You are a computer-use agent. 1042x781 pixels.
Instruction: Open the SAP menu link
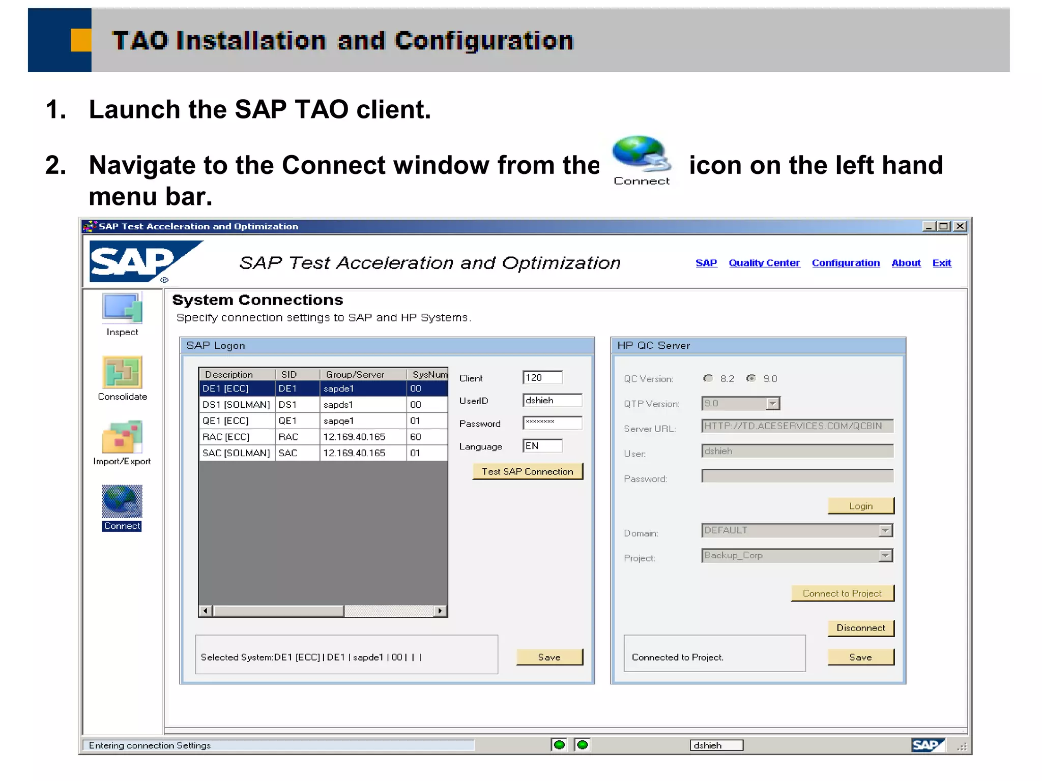(706, 263)
